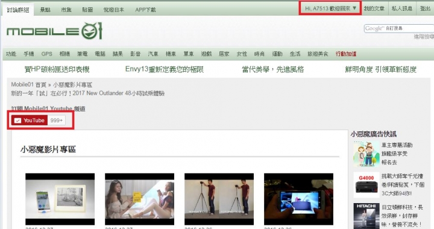Click the Envy13重新定義您的極限 ad link
This screenshot has height=229, width=434.
165,69
